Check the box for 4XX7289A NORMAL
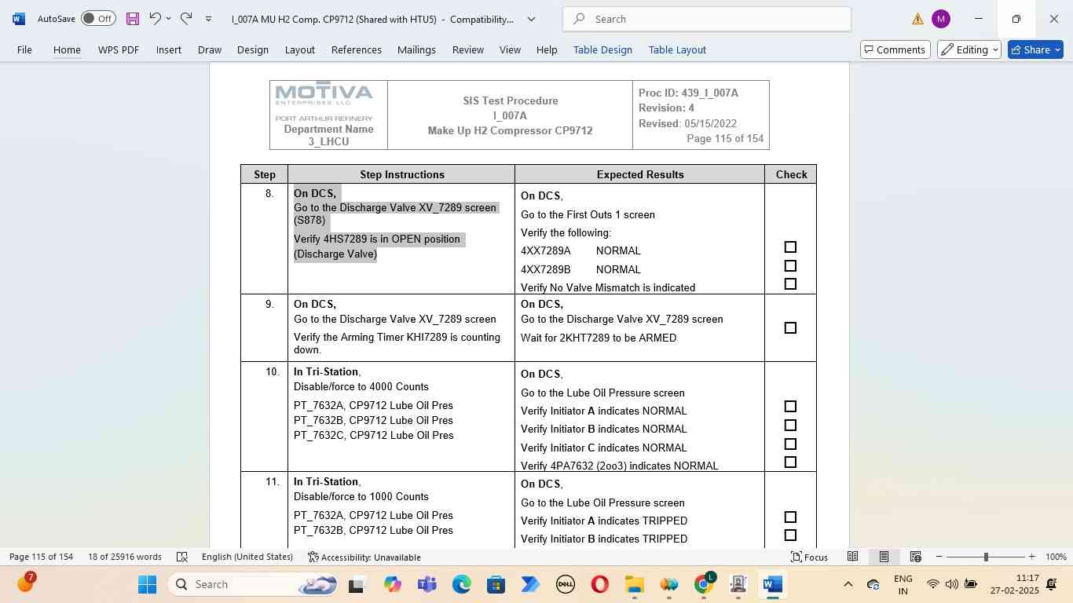This screenshot has width=1073, height=603. pyautogui.click(x=790, y=247)
